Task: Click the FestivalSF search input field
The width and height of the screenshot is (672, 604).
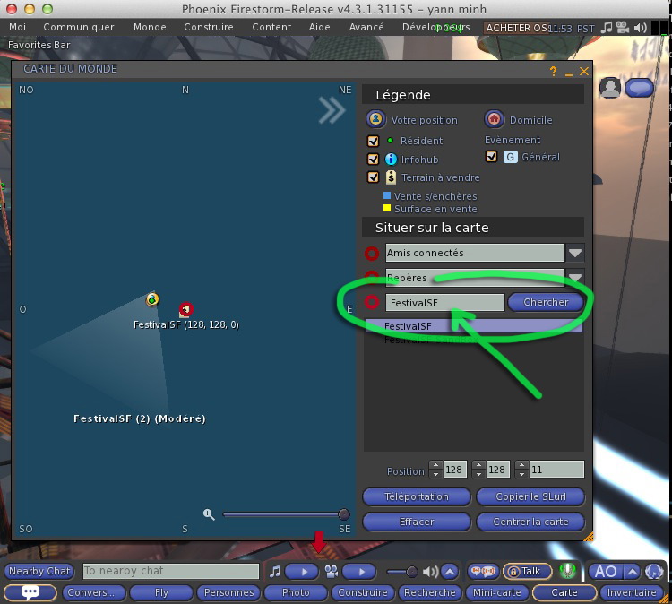Action: (x=444, y=303)
